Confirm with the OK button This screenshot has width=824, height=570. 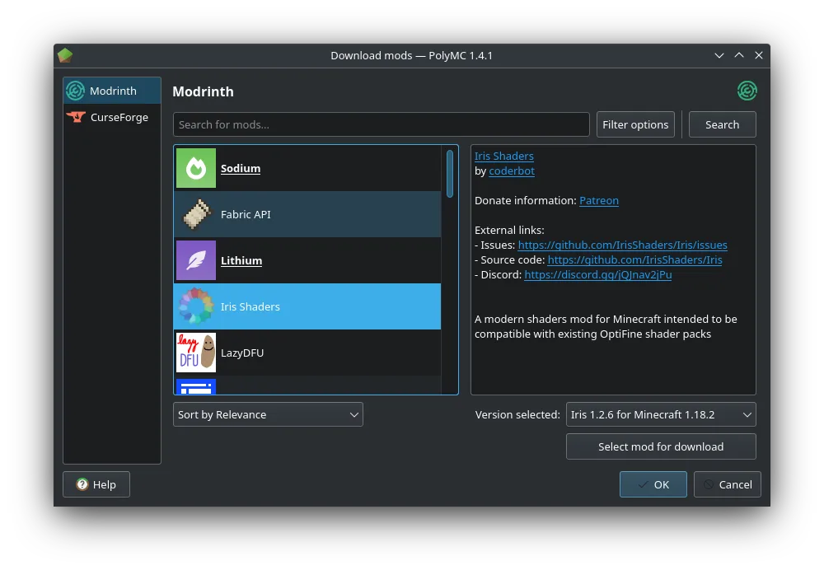(653, 484)
